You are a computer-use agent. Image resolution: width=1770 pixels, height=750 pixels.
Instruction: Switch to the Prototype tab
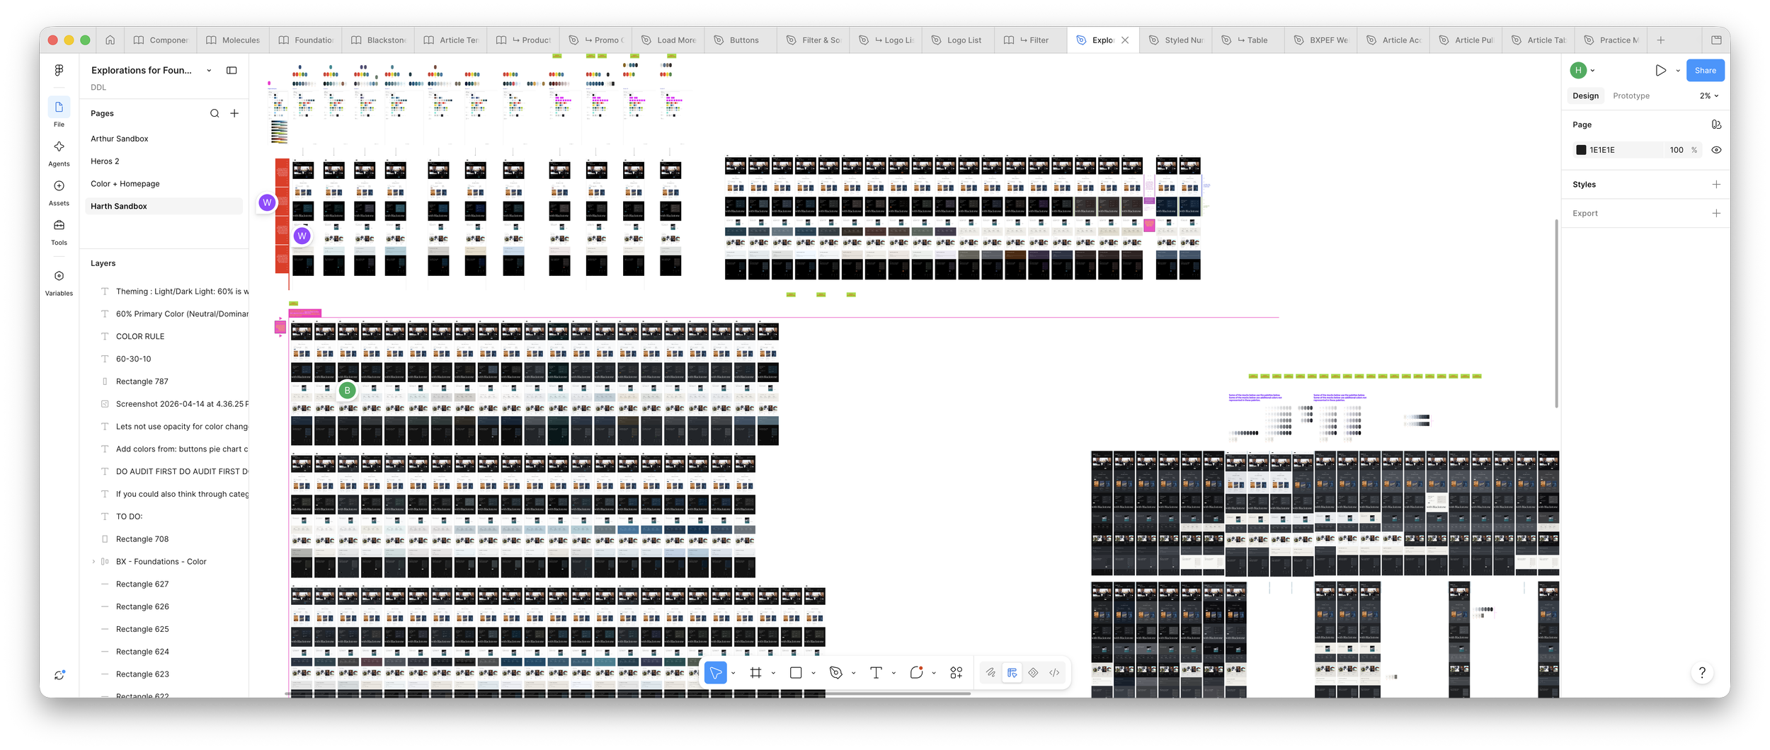pyautogui.click(x=1631, y=96)
